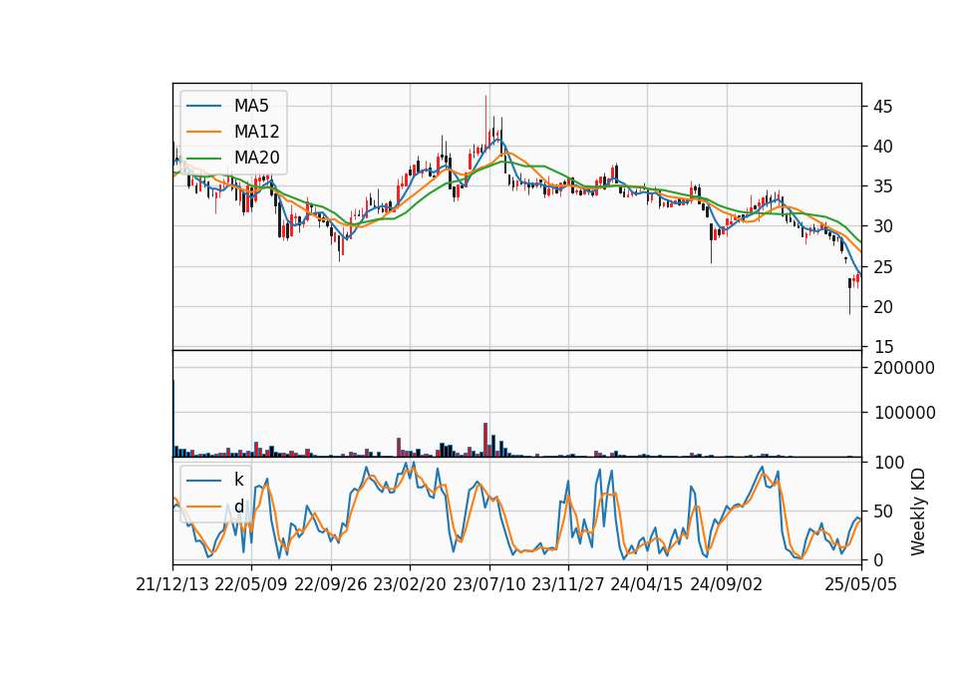The image size is (957, 688).
Task: Click the date label 23/11/27
Action: pyautogui.click(x=568, y=584)
